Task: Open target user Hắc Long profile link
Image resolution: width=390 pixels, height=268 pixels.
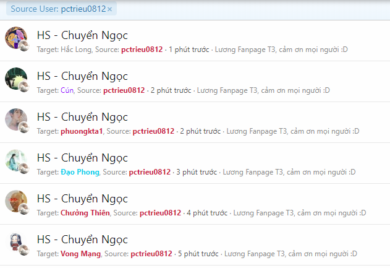Action: coord(77,50)
